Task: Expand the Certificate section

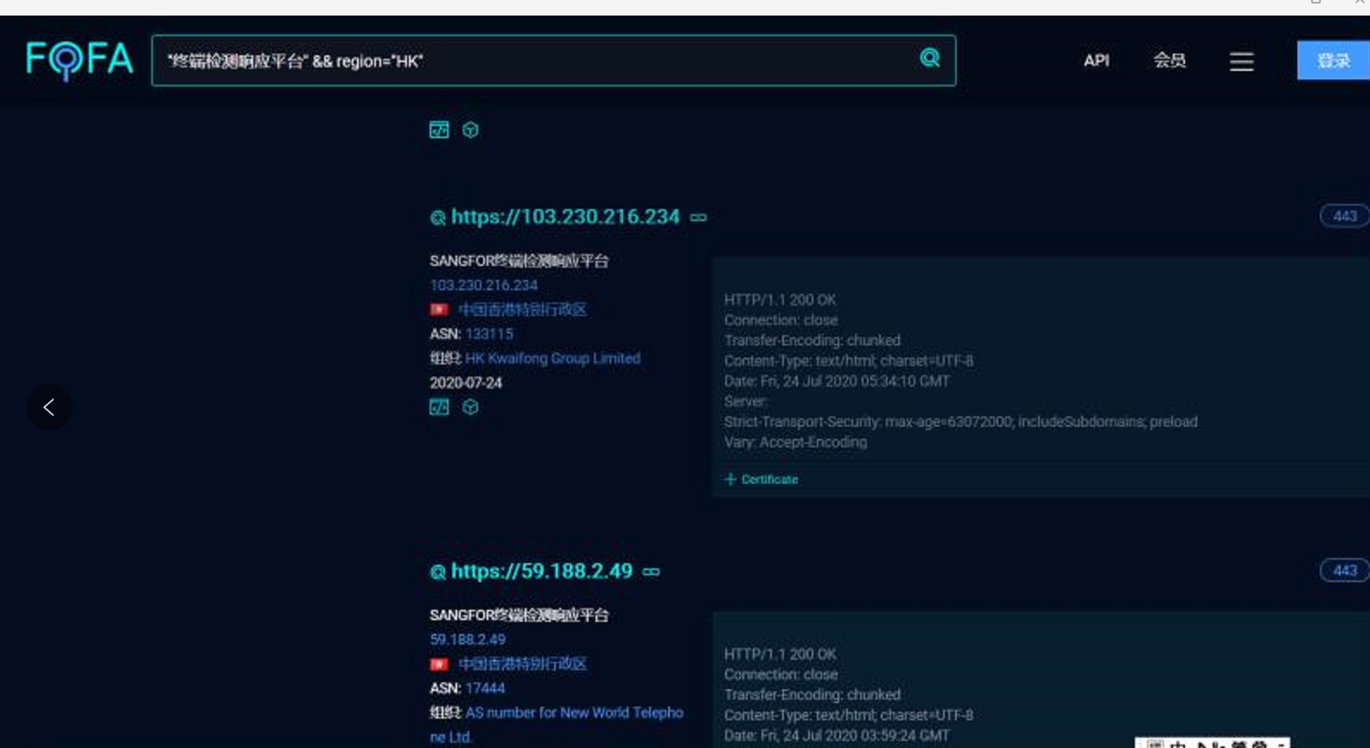Action: (761, 479)
